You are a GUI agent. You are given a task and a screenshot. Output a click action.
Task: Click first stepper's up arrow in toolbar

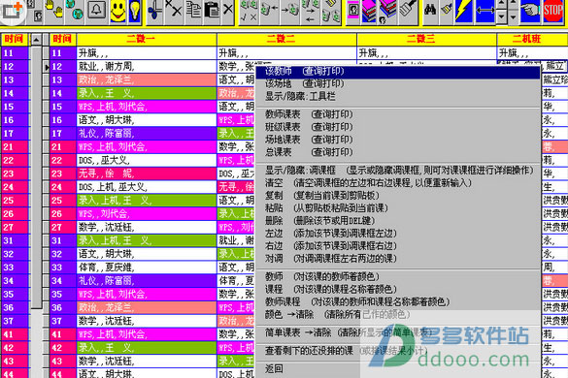501,4
